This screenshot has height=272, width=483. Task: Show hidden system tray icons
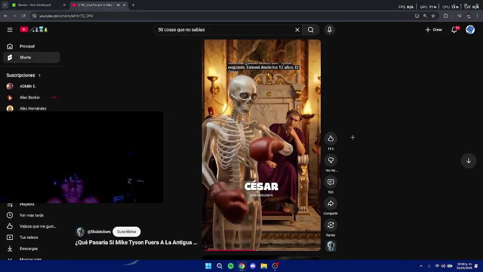[x=421, y=266]
